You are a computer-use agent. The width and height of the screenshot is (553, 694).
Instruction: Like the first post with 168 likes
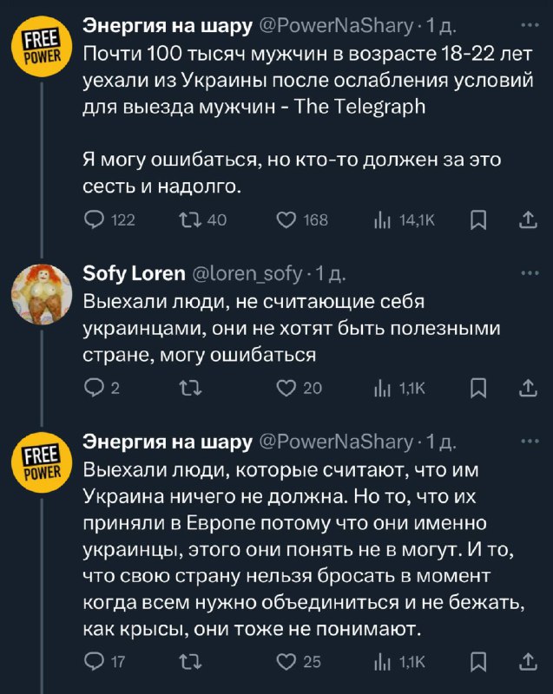tap(286, 220)
